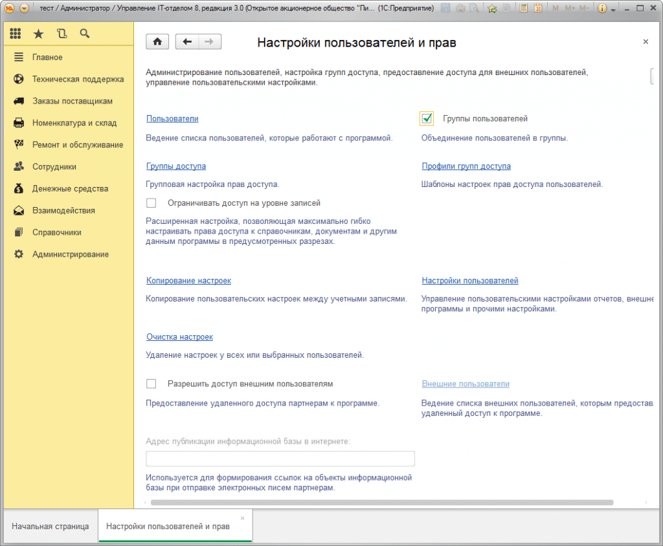
Task: Open Настройки пользователей link
Action: tap(470, 281)
